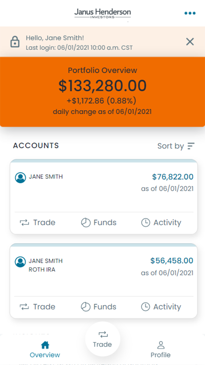Image resolution: width=205 pixels, height=365 pixels.
Task: Tap the center Trade button in bottom bar
Action: pyautogui.click(x=102, y=339)
